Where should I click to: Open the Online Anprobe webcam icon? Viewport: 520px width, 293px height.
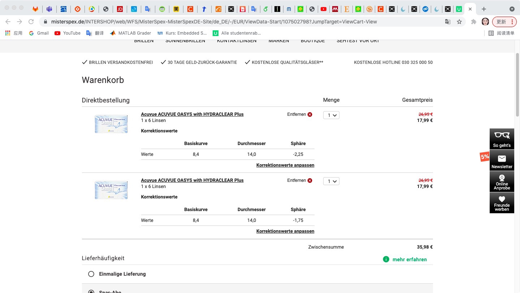click(x=502, y=182)
